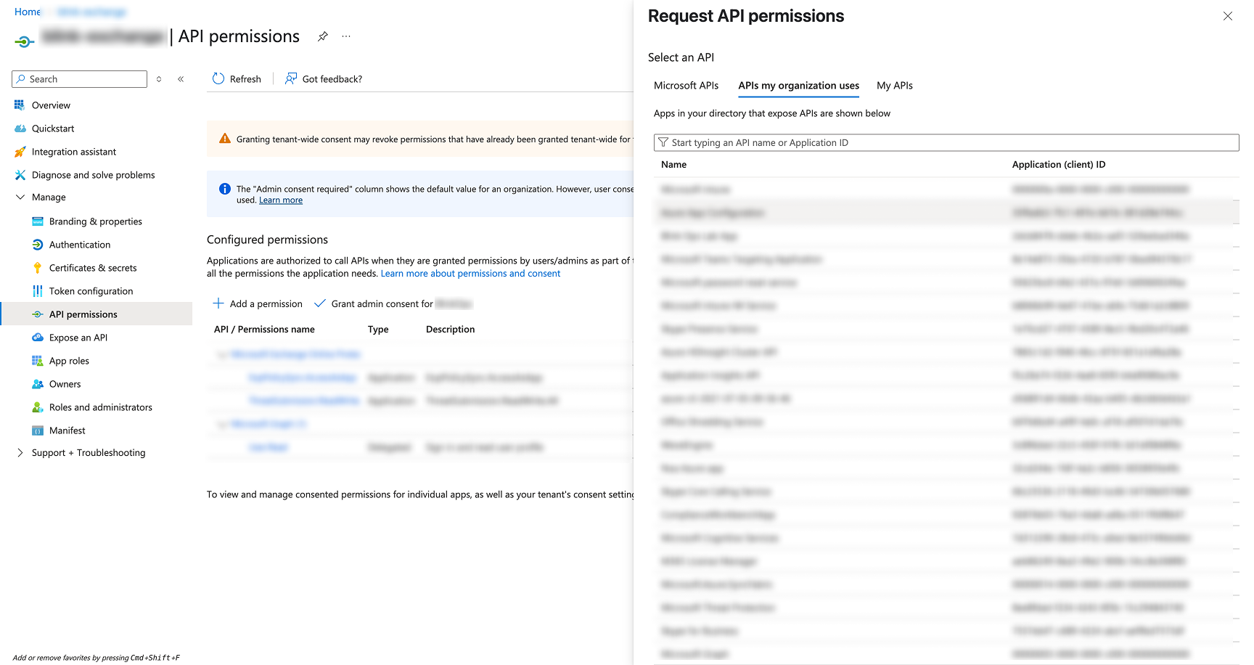Close the Request API permissions panel
The height and width of the screenshot is (665, 1254).
click(x=1228, y=16)
